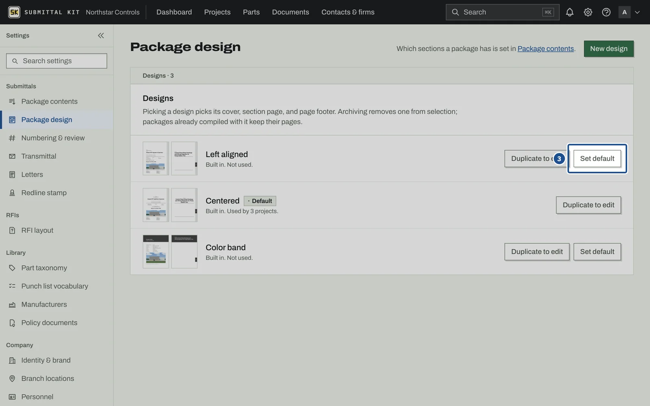The height and width of the screenshot is (406, 650).
Task: Click the global Search box
Action: click(502, 12)
